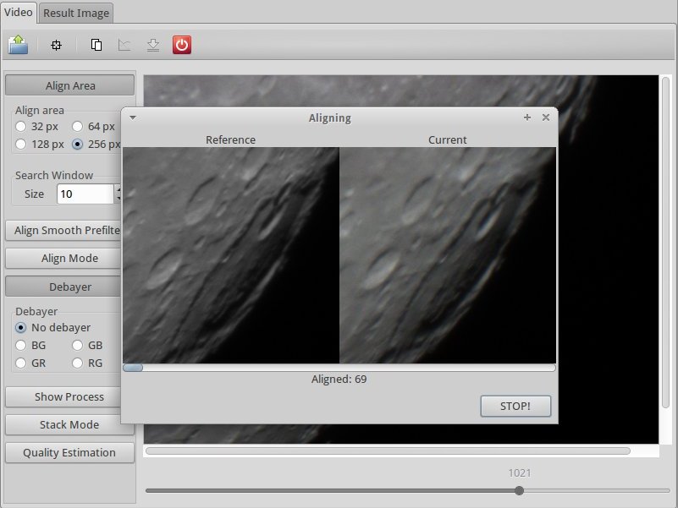Choose the No debayer option
The height and width of the screenshot is (508, 678).
click(x=52, y=327)
